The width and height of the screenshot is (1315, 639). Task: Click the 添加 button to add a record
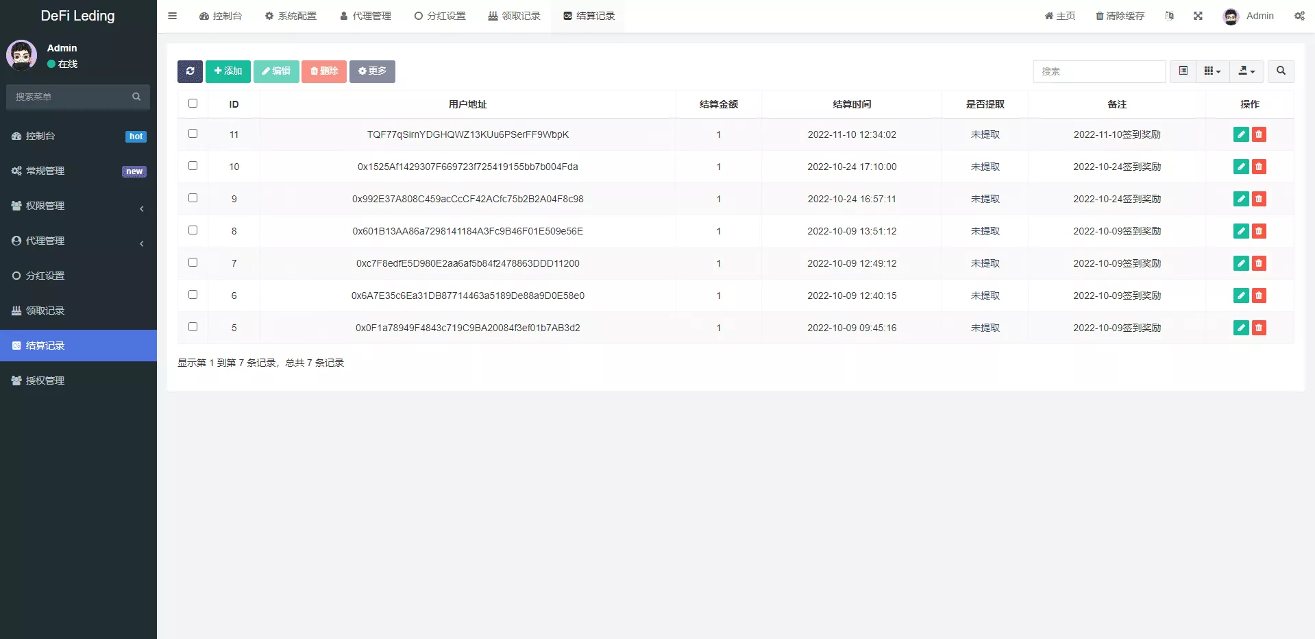228,71
